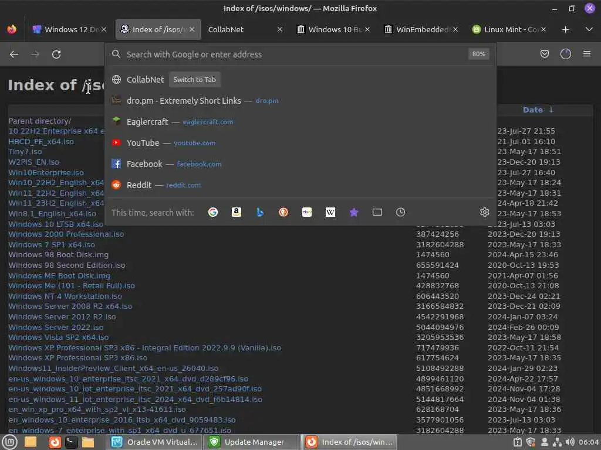Close the CollabNet tab
Image resolution: width=601 pixels, height=450 pixels.
click(280, 29)
